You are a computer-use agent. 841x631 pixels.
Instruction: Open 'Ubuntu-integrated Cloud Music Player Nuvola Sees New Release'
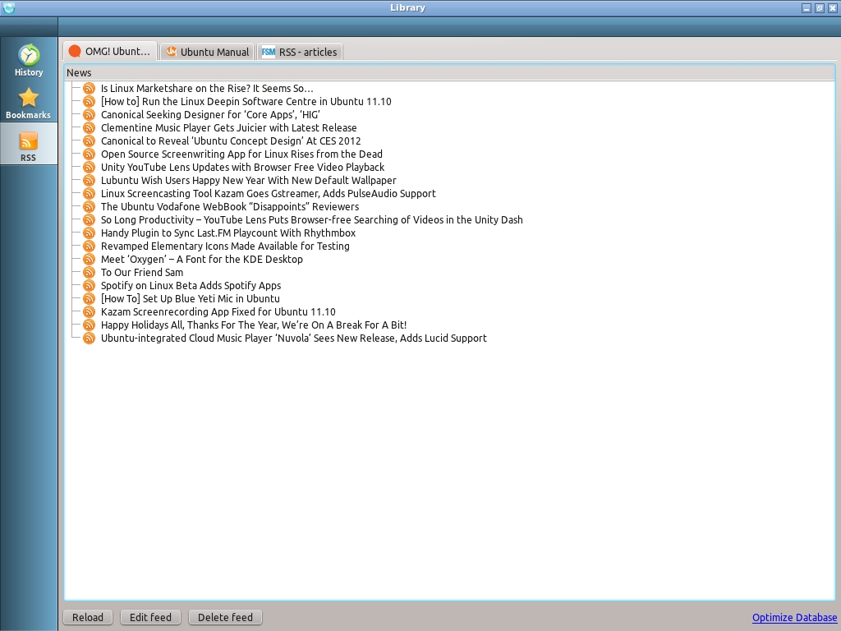(294, 338)
